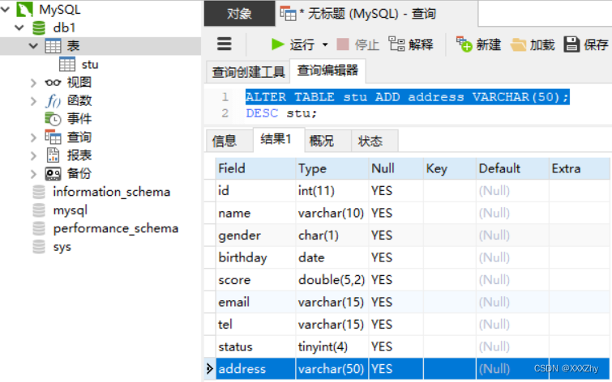Open the 结果1 result tab
The width and height of the screenshot is (612, 382).
tap(278, 139)
